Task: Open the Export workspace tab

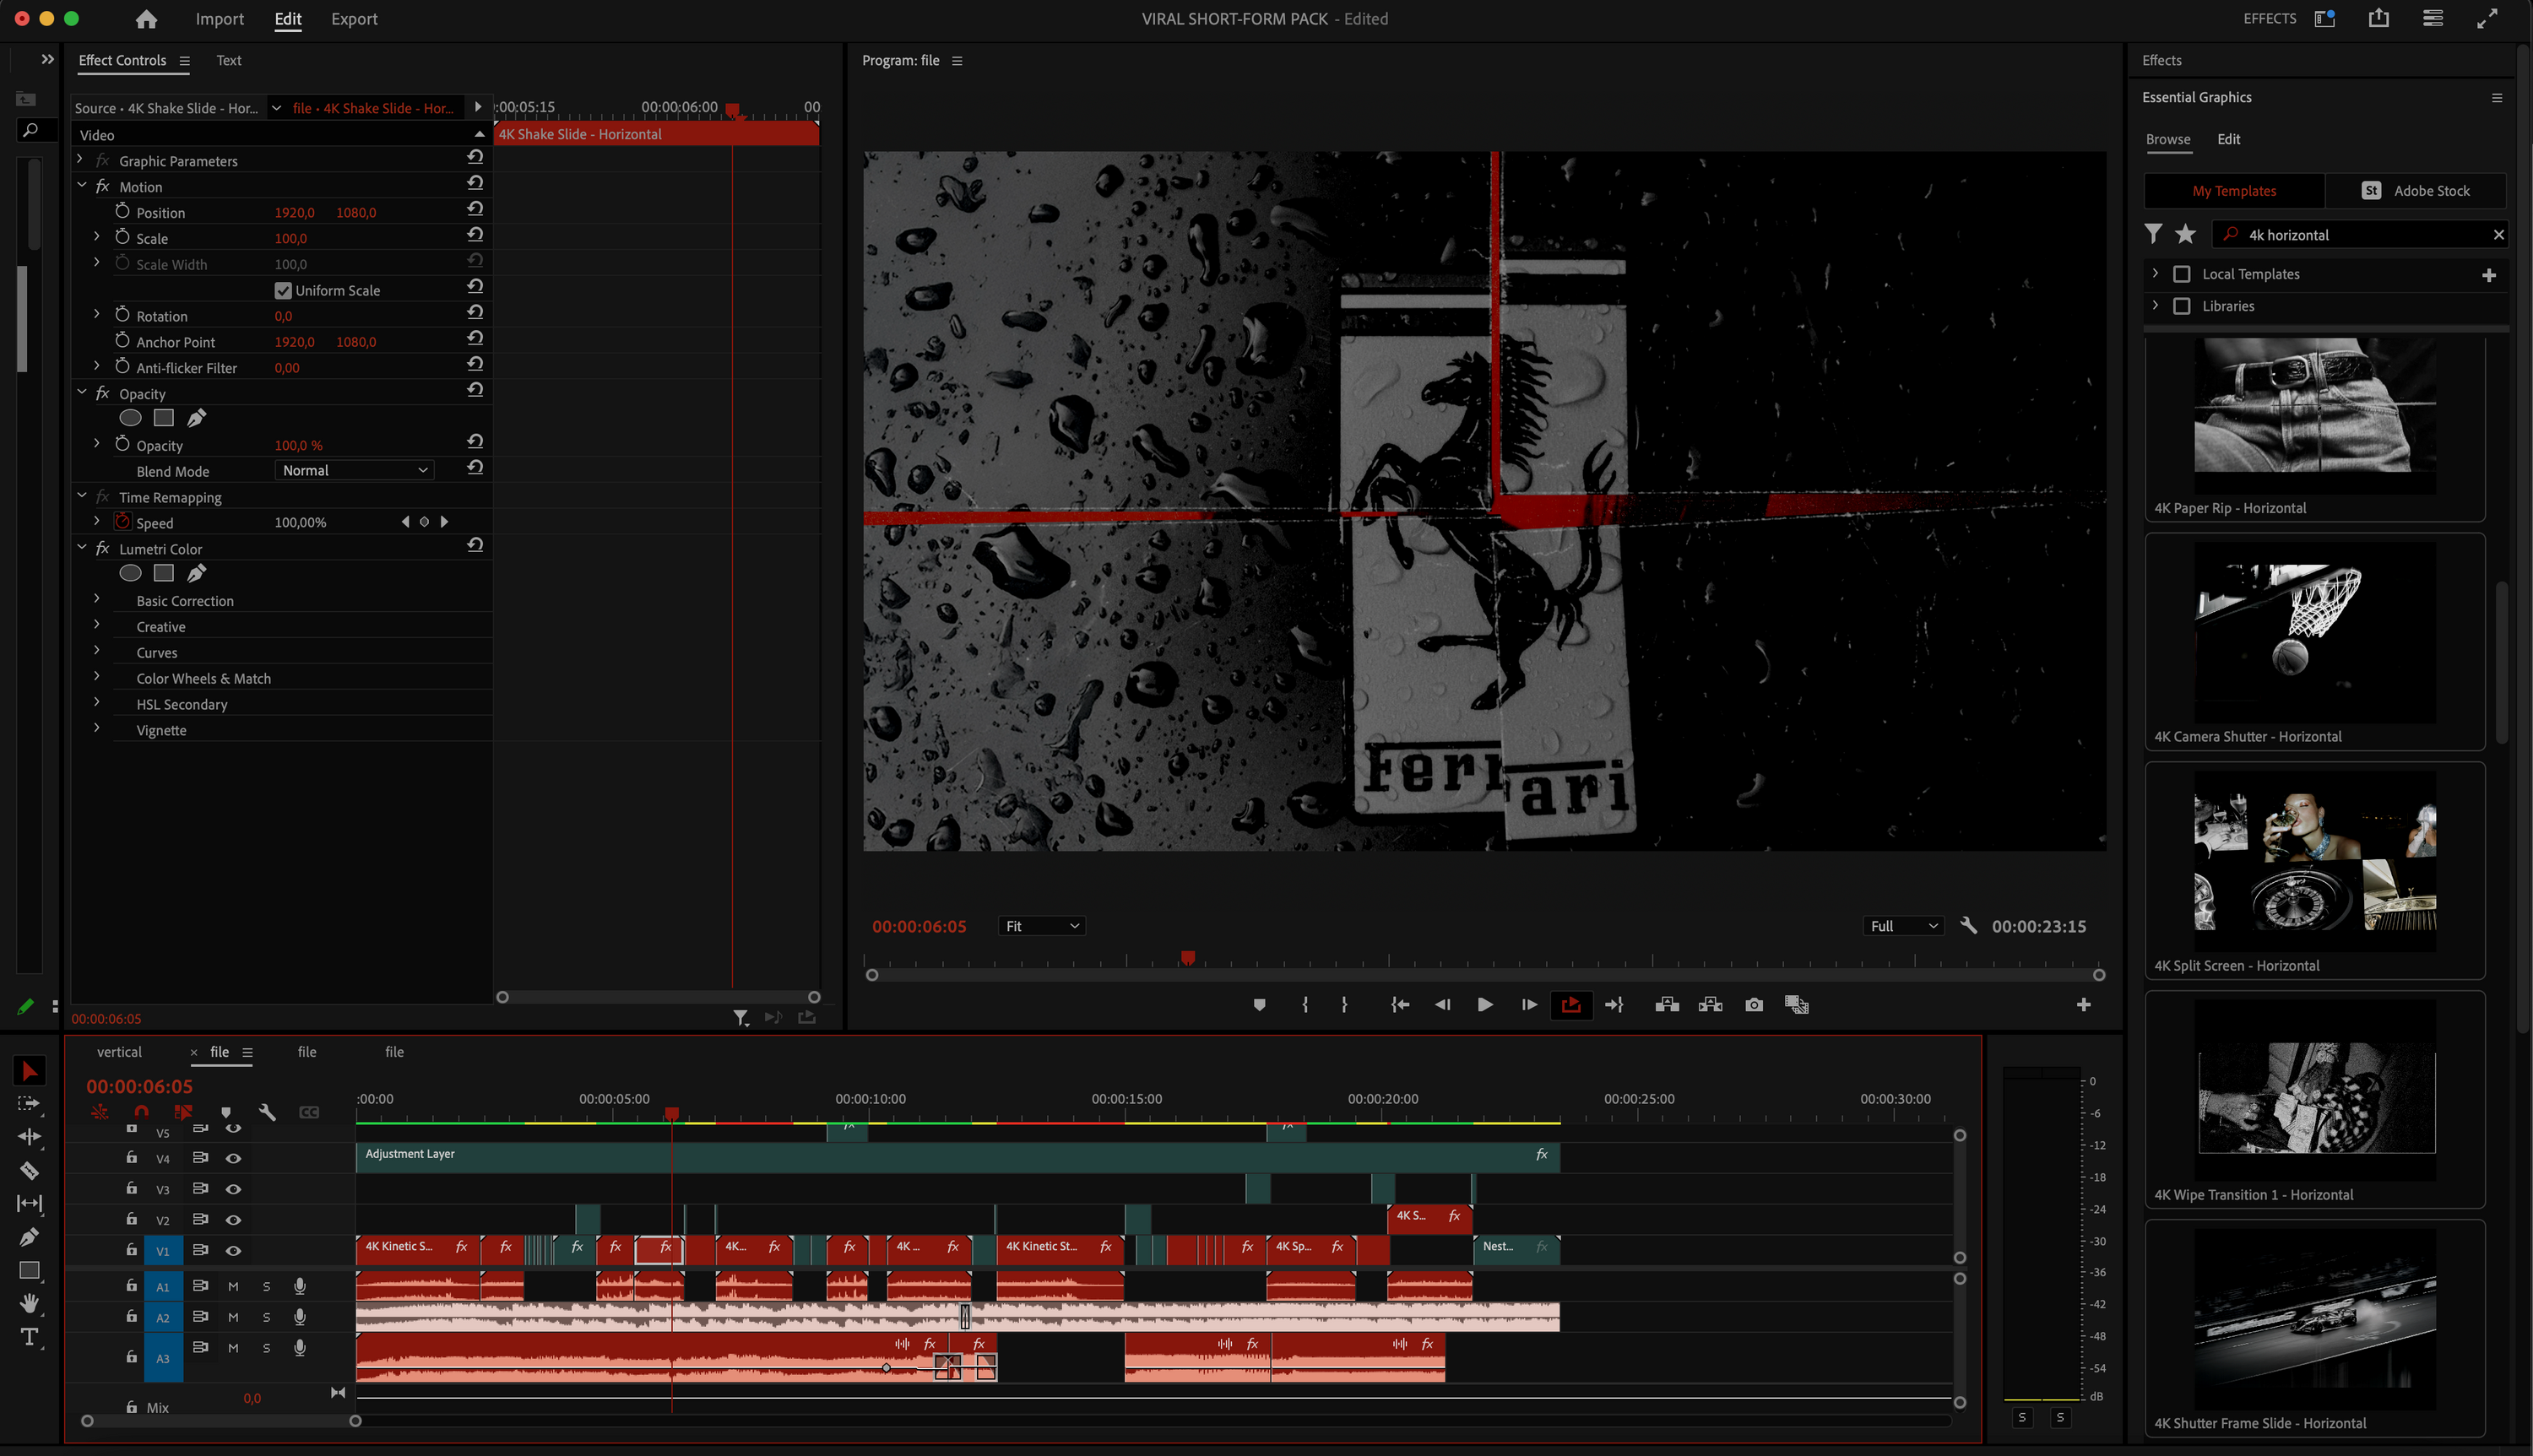Action: click(x=354, y=19)
